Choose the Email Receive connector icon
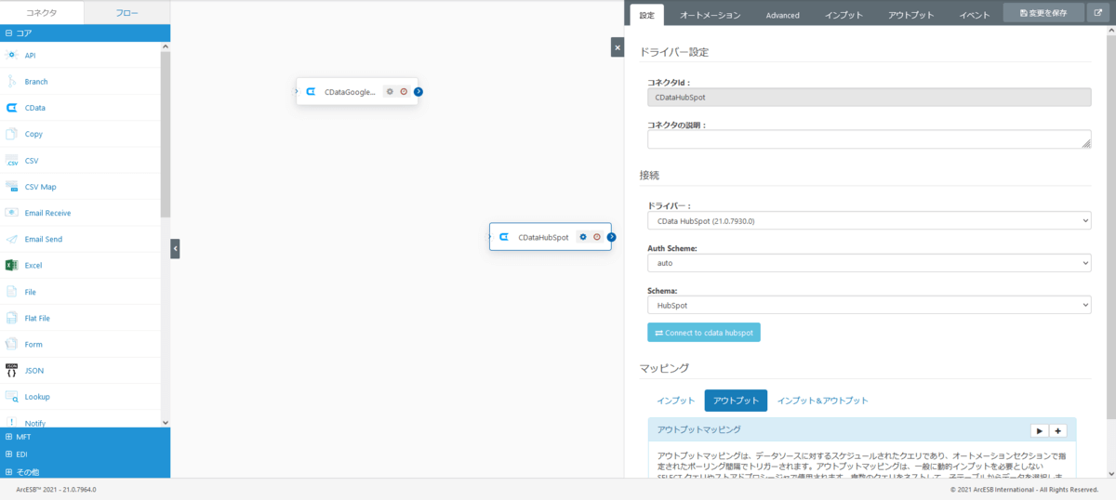The image size is (1116, 500). (12, 213)
